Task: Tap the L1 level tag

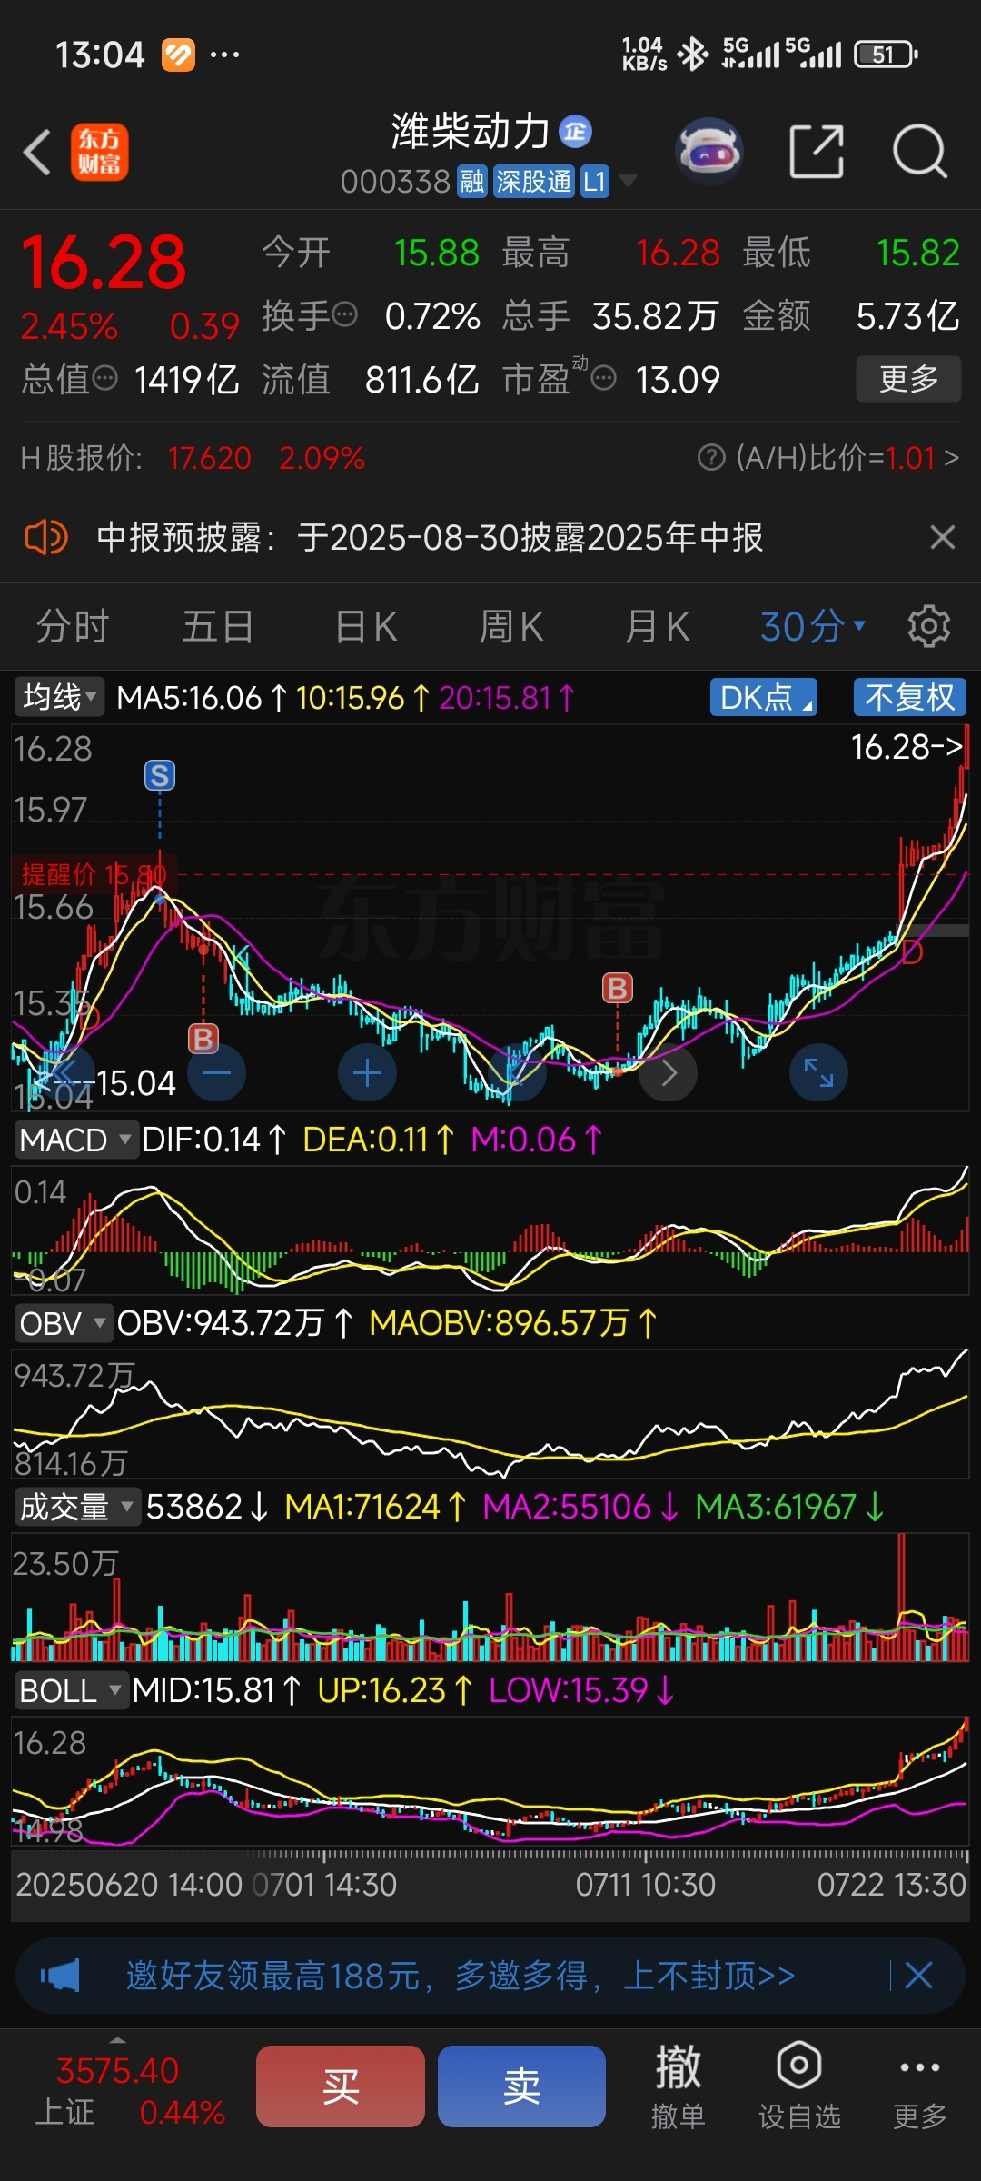Action: (594, 182)
